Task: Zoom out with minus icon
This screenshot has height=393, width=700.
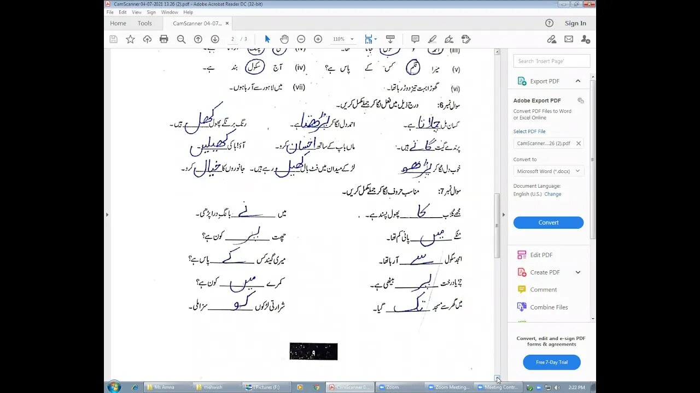Action: coord(301,39)
